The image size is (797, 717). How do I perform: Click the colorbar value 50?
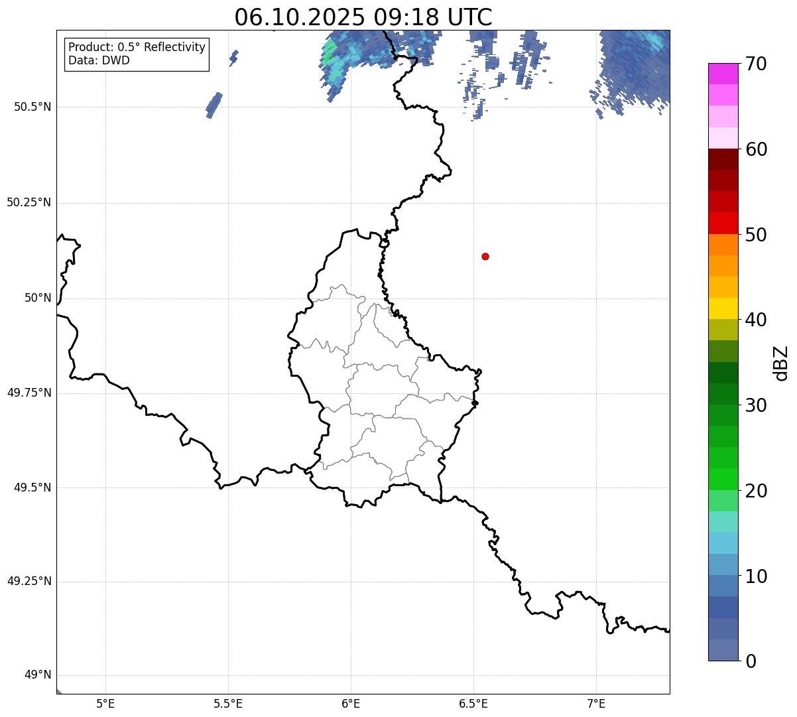[756, 235]
